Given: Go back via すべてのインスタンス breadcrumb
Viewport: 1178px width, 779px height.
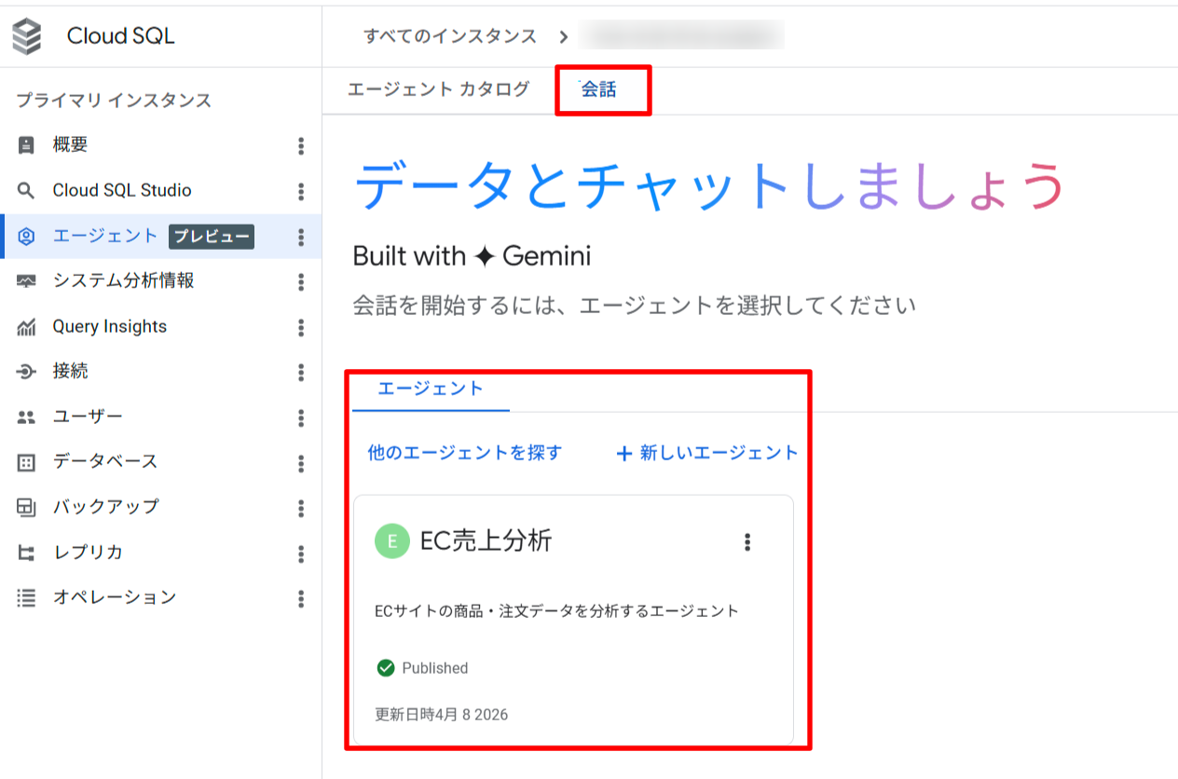Looking at the screenshot, I should [x=446, y=36].
